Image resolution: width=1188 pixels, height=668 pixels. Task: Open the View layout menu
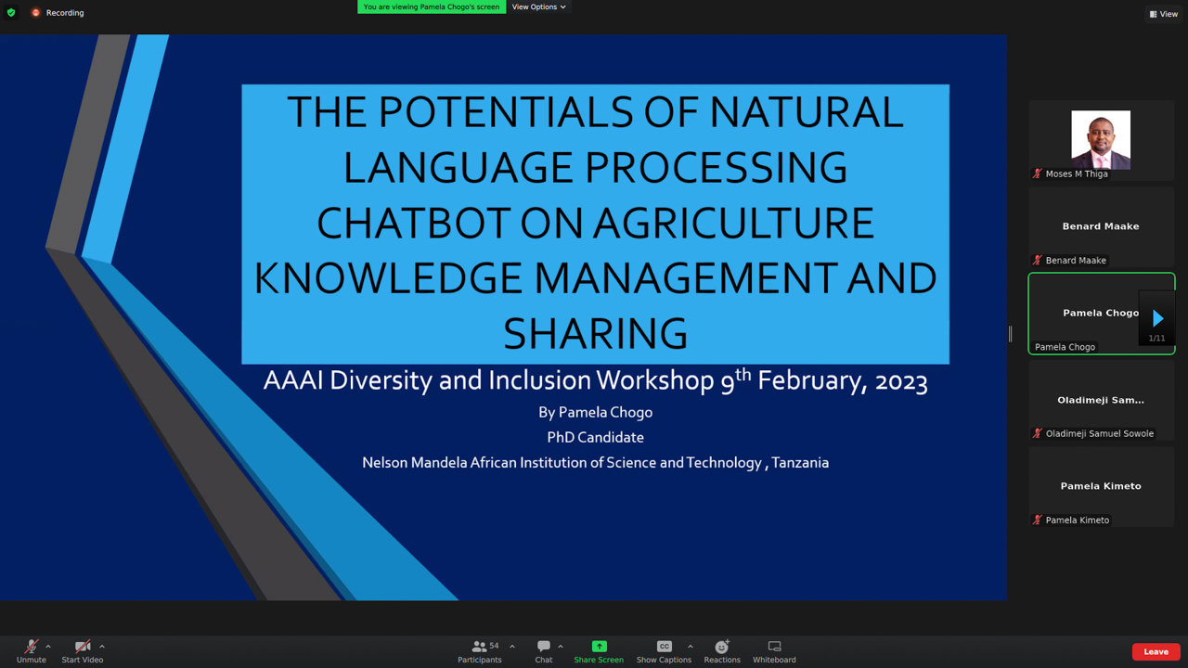click(1164, 14)
